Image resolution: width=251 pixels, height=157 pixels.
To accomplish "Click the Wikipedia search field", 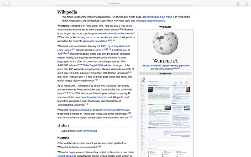I will pos(123,3).
